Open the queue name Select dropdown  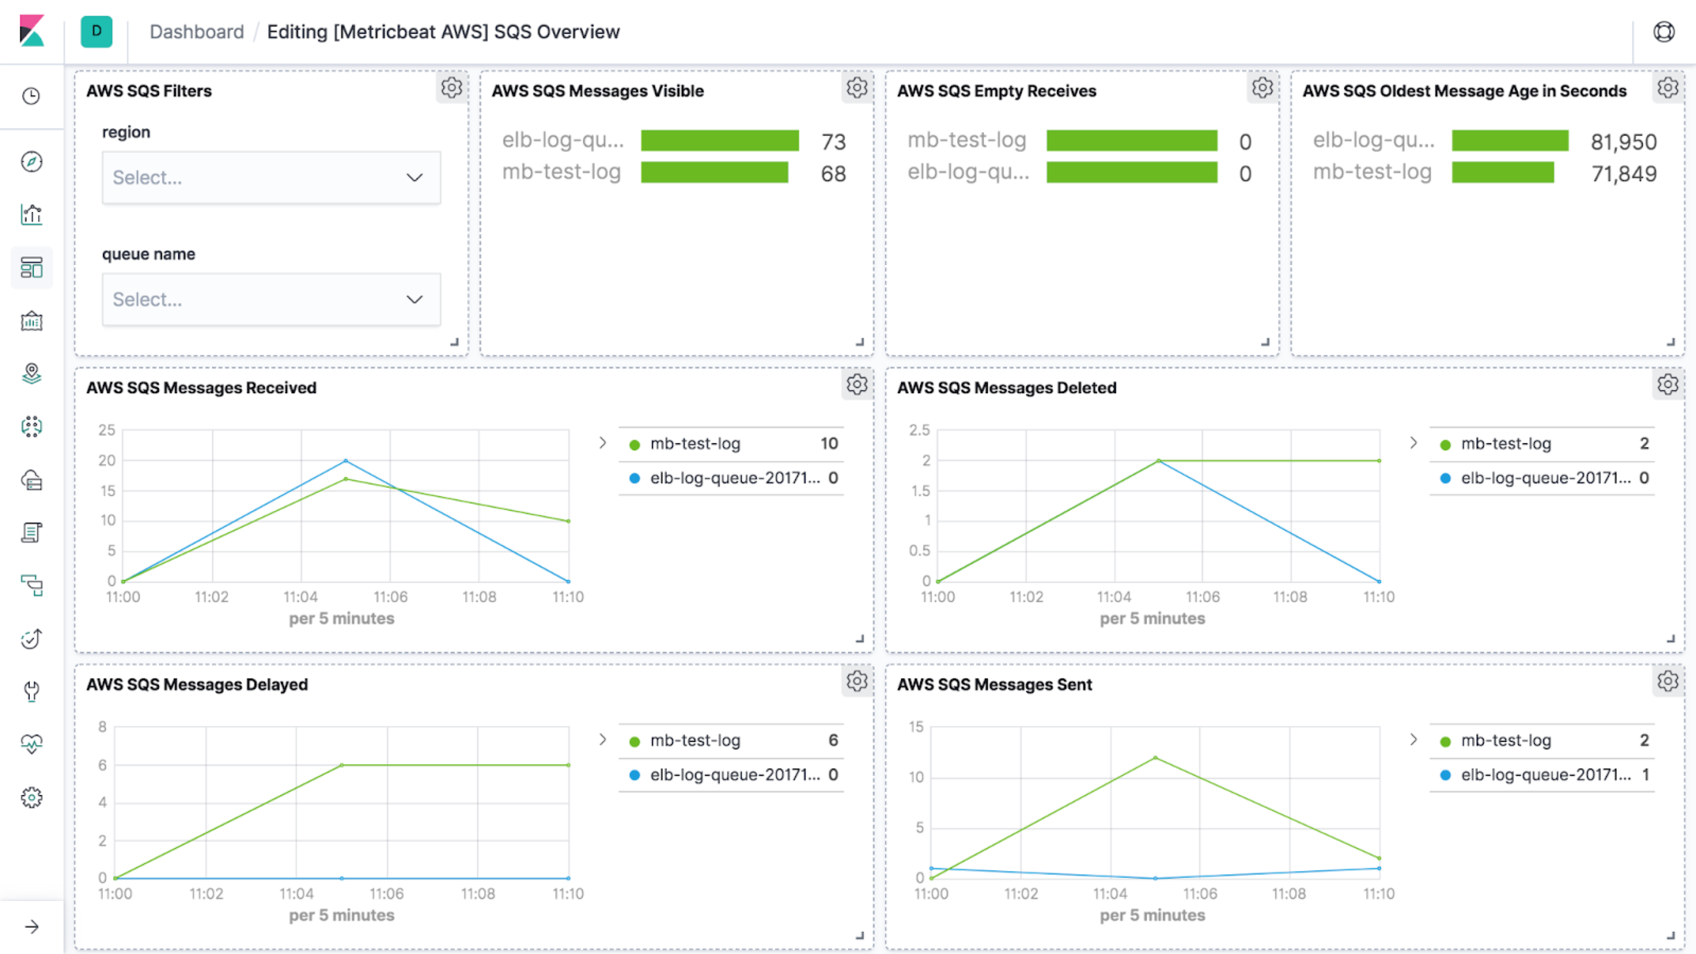click(271, 299)
